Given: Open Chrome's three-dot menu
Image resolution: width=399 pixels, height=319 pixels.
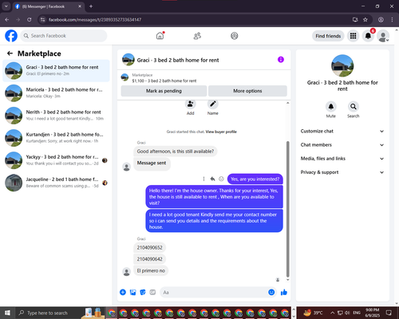Looking at the screenshot, I should click(x=392, y=20).
